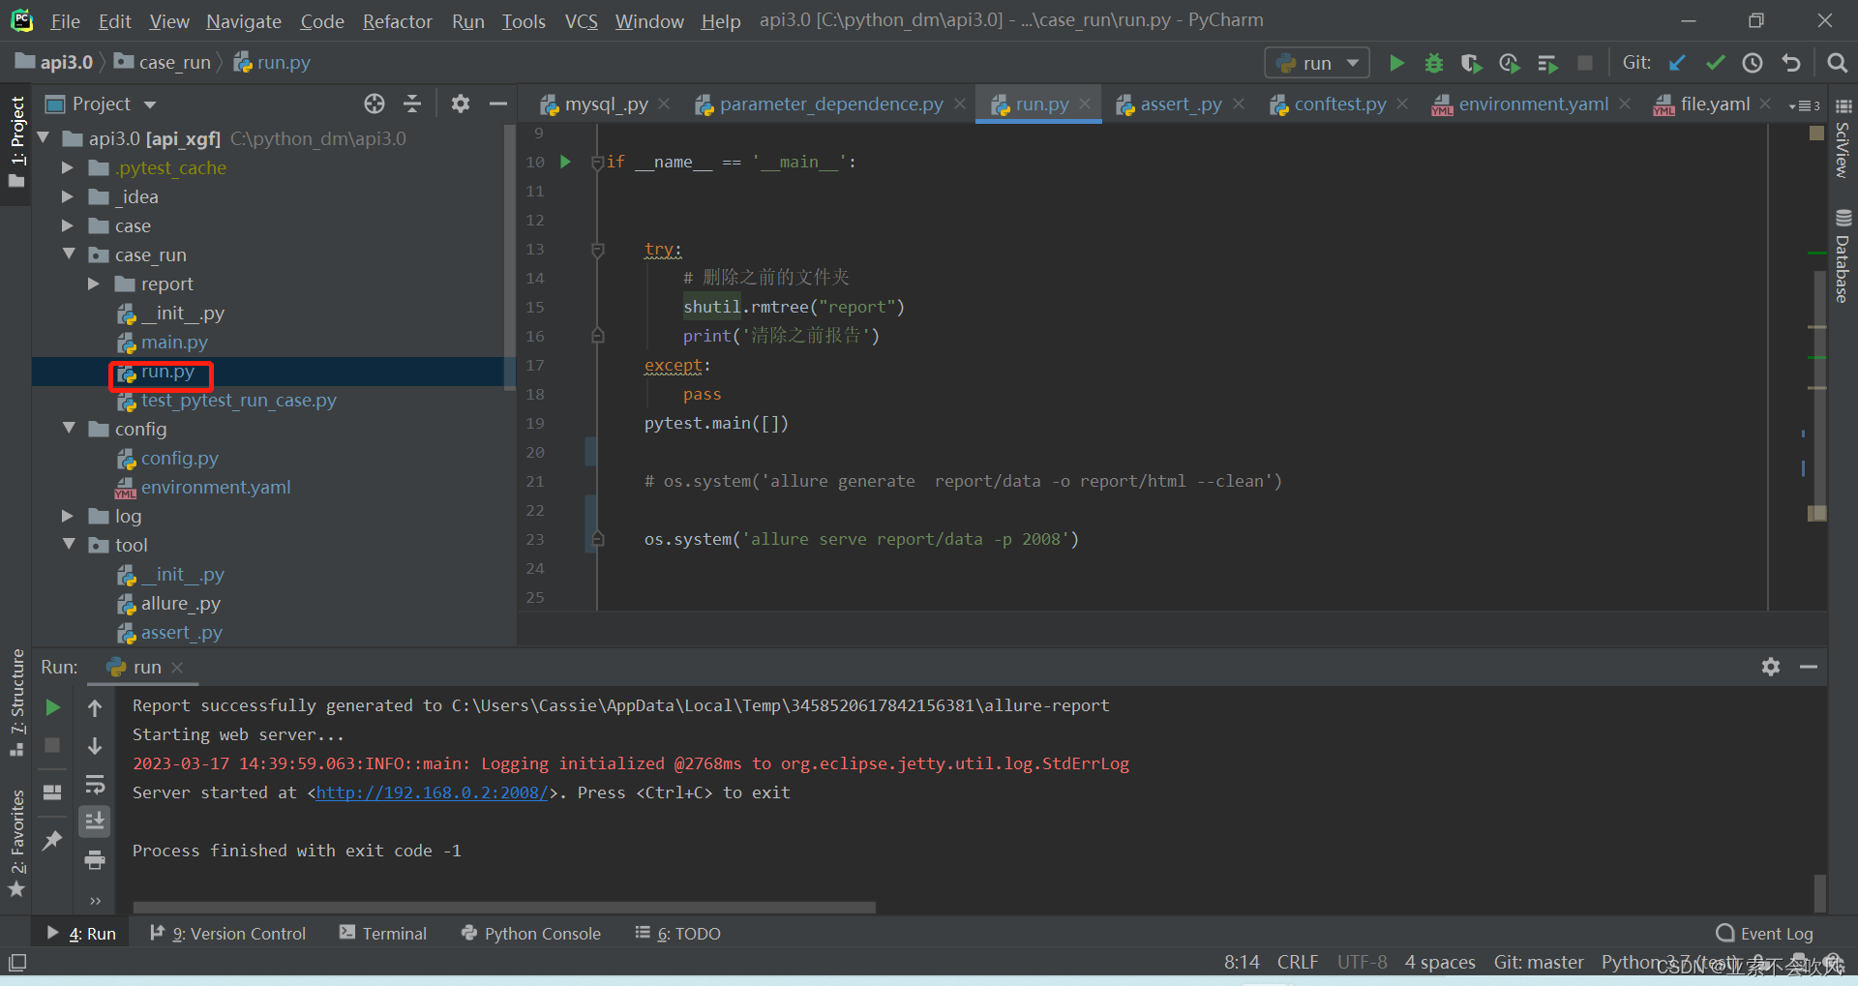The image size is (1858, 986).
Task: Toggle the Structure side tool window
Action: 16,703
